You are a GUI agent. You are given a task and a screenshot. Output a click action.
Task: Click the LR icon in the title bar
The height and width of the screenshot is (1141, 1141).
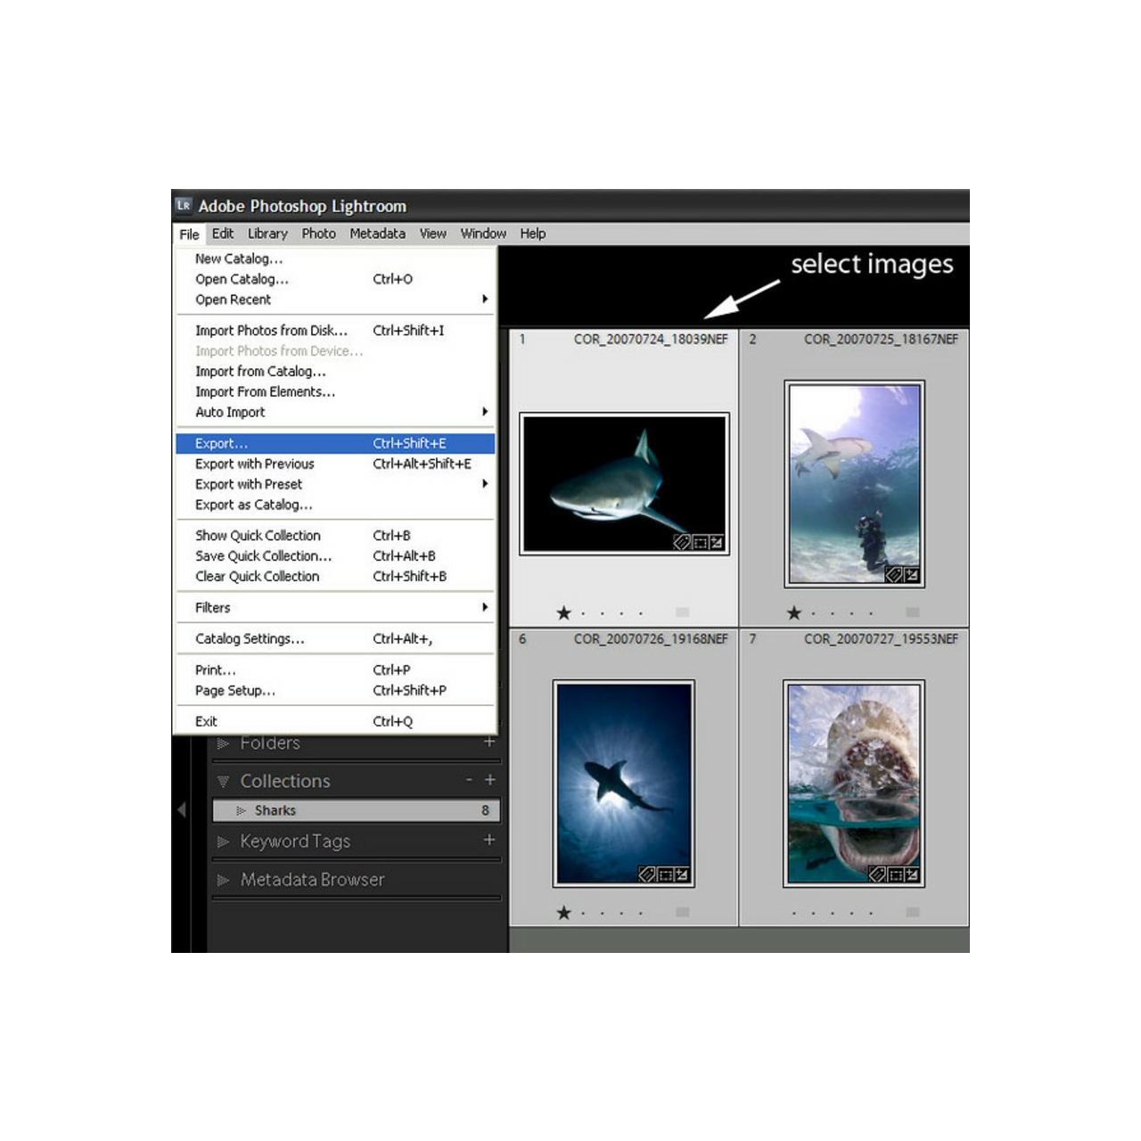(x=184, y=205)
